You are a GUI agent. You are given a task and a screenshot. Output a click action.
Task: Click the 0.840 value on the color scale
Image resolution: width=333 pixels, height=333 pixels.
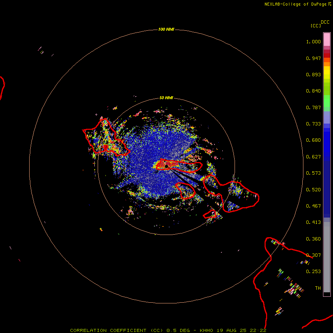(313, 91)
